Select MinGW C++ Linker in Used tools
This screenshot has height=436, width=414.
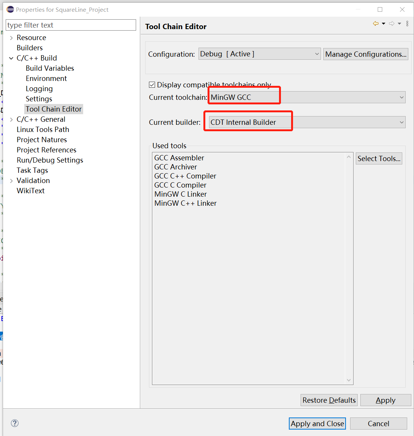(186, 203)
